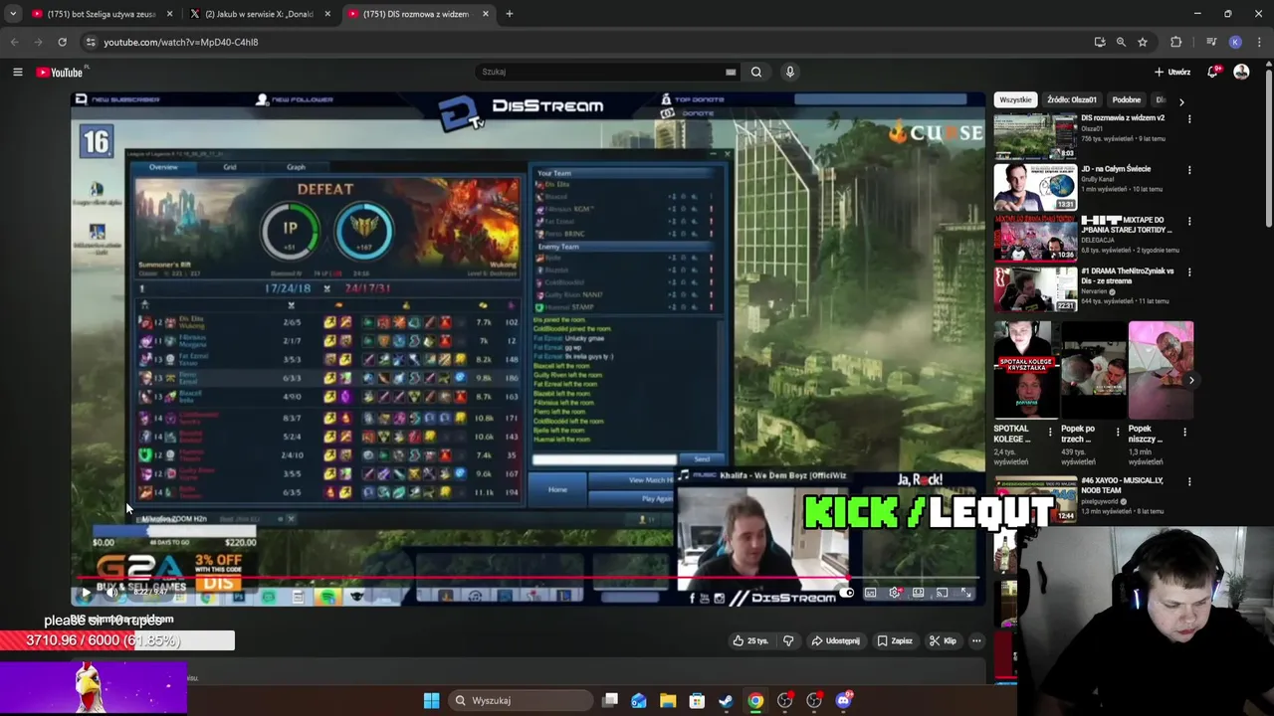The height and width of the screenshot is (716, 1274).
Task: Open the Popek po trzech Shorts thumbnail
Action: click(x=1093, y=370)
